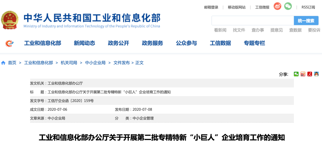Image resolution: width=322 pixels, height=148 pixels.
Task: Click document number 工信厅企业函〔2020〕159号
Action: 71,101
